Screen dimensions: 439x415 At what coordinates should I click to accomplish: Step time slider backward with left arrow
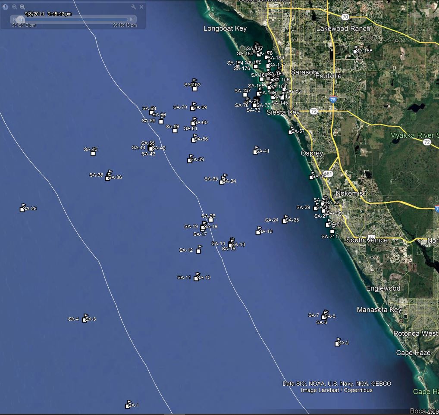coord(16,19)
